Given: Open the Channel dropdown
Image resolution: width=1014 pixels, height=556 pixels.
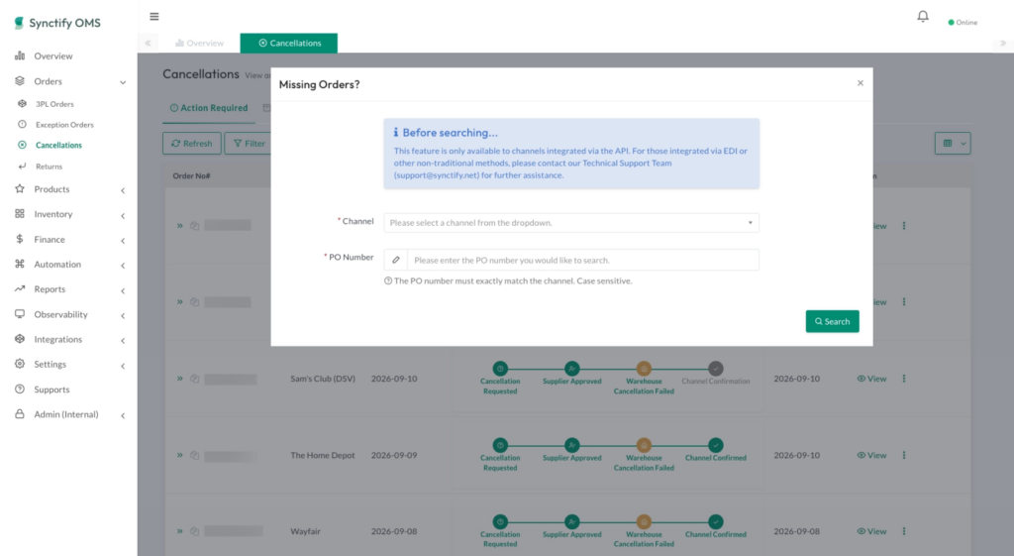Looking at the screenshot, I should [x=571, y=223].
